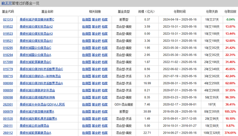The height and width of the screenshot is (136, 238).
Task: Open fund 景顺长城价值驱动一年持有混合
Action: point(40,76)
